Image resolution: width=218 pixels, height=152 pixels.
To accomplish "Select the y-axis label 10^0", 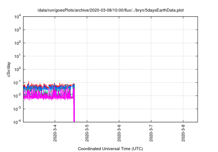I will 17,69.
